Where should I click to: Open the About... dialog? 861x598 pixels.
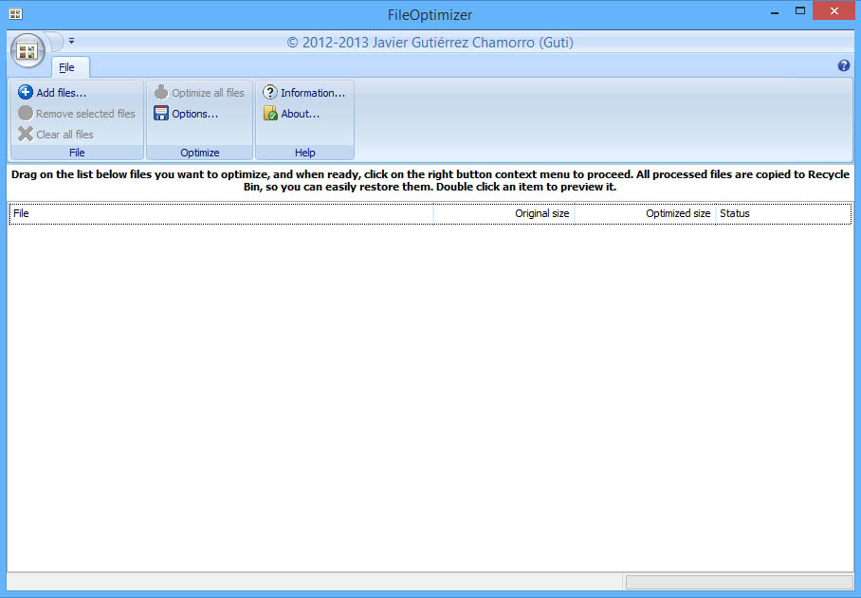300,114
